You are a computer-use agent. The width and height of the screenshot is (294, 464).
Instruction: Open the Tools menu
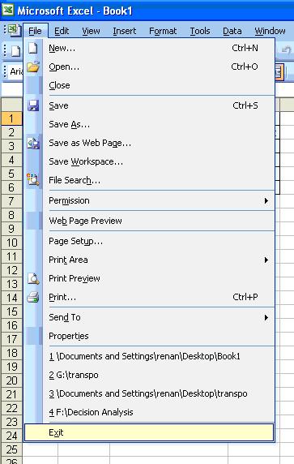pos(200,31)
